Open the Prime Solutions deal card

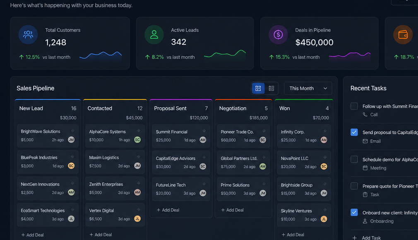point(243,189)
